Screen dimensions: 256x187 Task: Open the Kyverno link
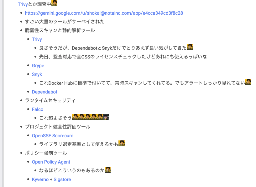tap(40, 179)
